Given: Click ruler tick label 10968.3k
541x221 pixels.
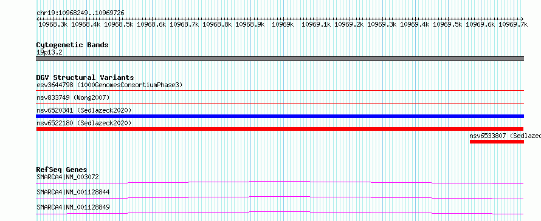Looking at the screenshot, I should [53, 24].
